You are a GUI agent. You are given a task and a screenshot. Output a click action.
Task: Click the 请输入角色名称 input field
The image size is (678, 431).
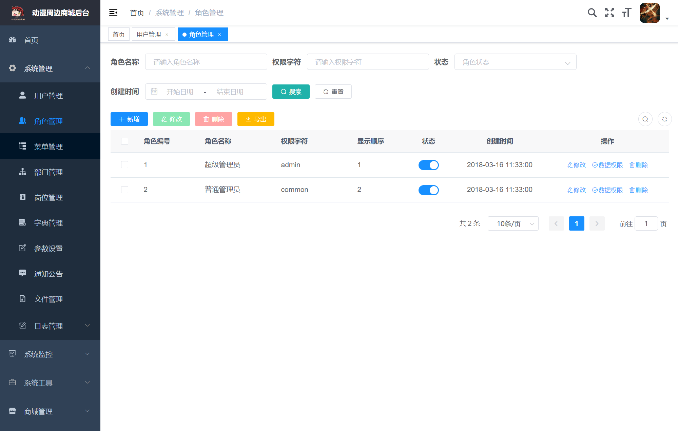point(206,62)
